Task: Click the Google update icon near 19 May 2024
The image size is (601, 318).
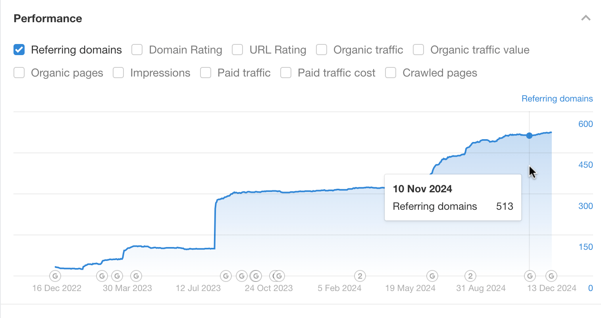Action: (x=432, y=276)
